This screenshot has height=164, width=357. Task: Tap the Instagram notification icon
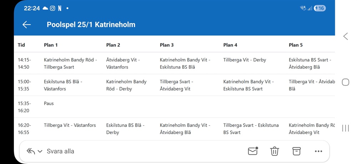(52, 8)
